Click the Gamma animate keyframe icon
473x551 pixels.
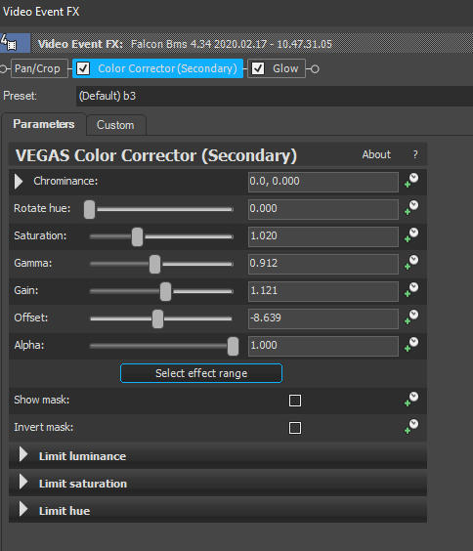(411, 263)
